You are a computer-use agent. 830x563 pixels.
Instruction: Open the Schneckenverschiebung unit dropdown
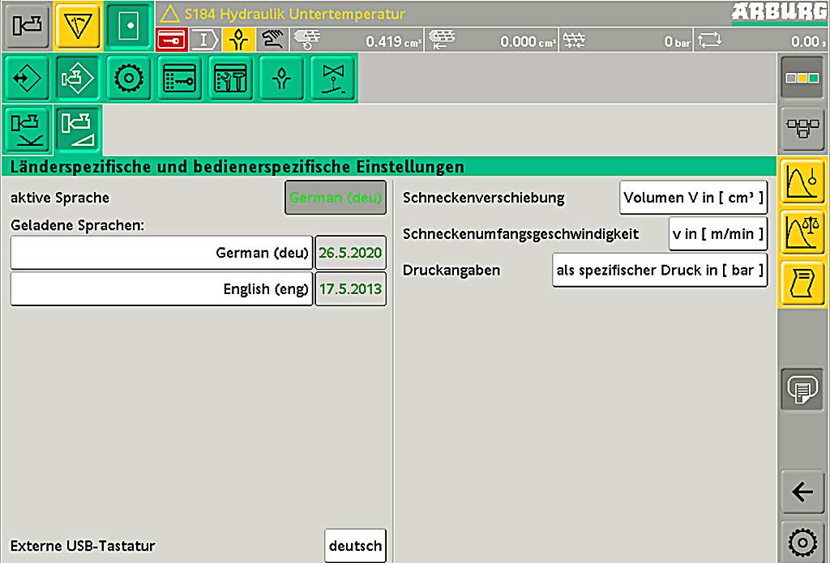pyautogui.click(x=693, y=198)
